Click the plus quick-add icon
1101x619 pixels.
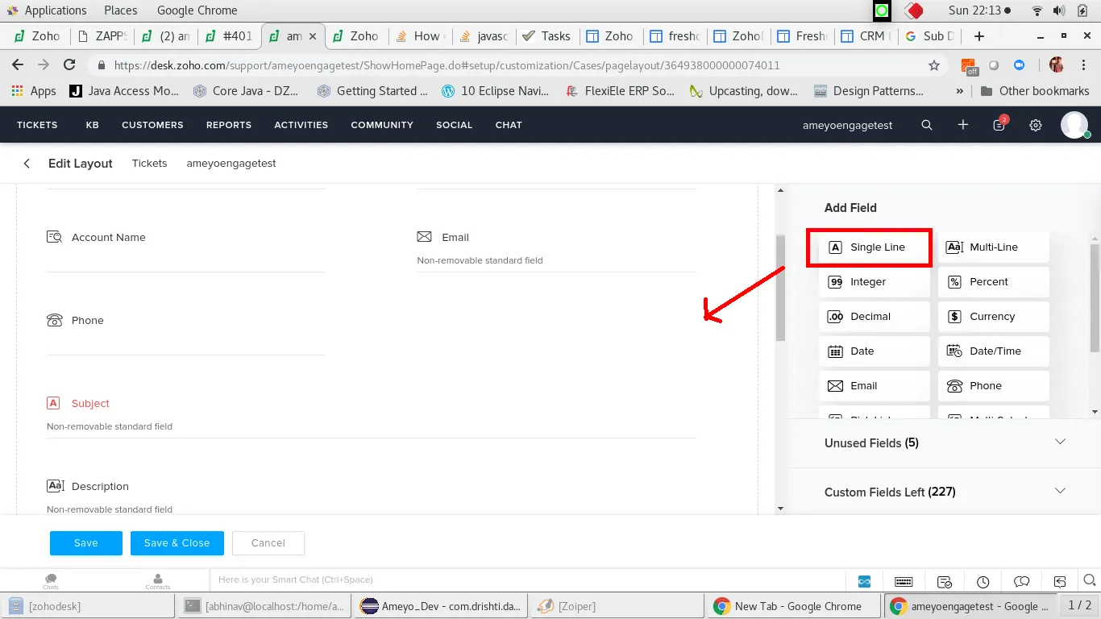pos(963,125)
